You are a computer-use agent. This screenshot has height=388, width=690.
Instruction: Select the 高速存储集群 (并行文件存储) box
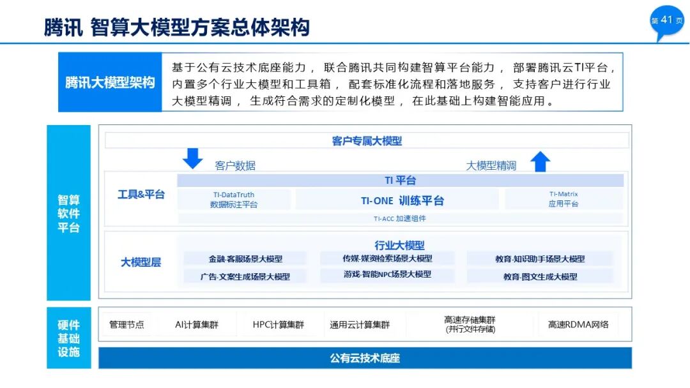pyautogui.click(x=470, y=324)
